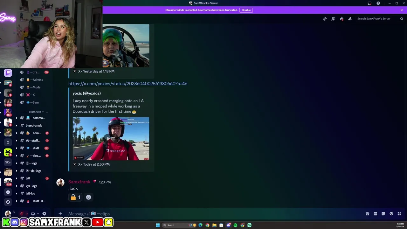Click the Add a Server plus button
This screenshot has height=229, width=407.
[8, 192]
